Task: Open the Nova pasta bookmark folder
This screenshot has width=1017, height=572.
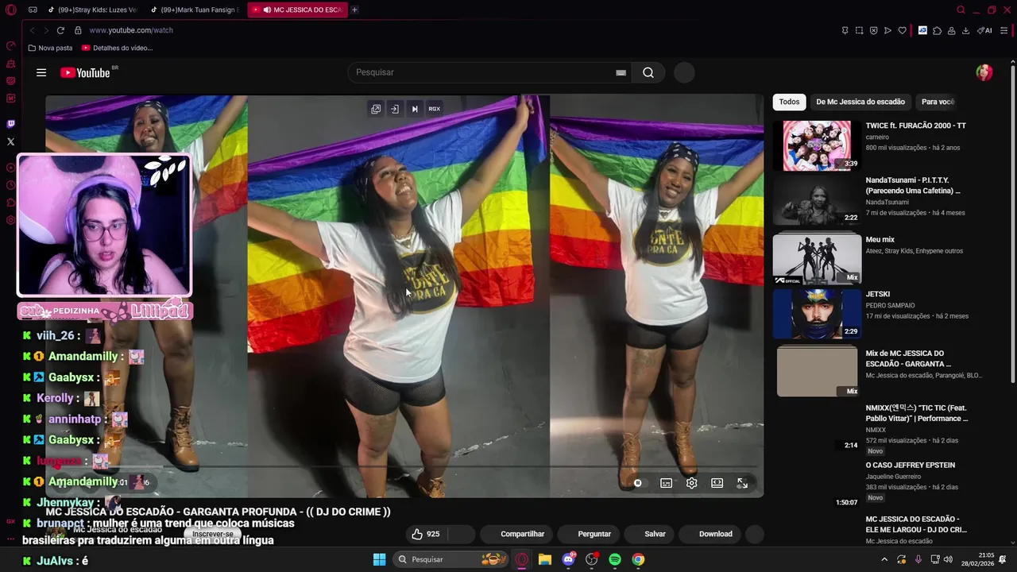Action: click(50, 48)
